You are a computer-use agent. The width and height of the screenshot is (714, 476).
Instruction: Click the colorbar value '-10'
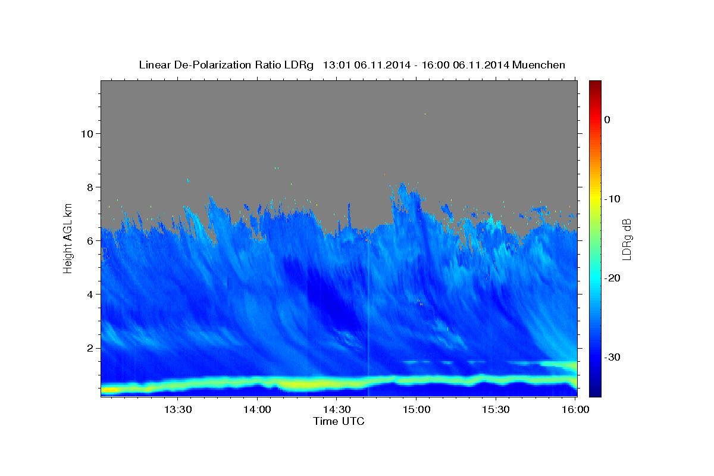[x=612, y=199]
